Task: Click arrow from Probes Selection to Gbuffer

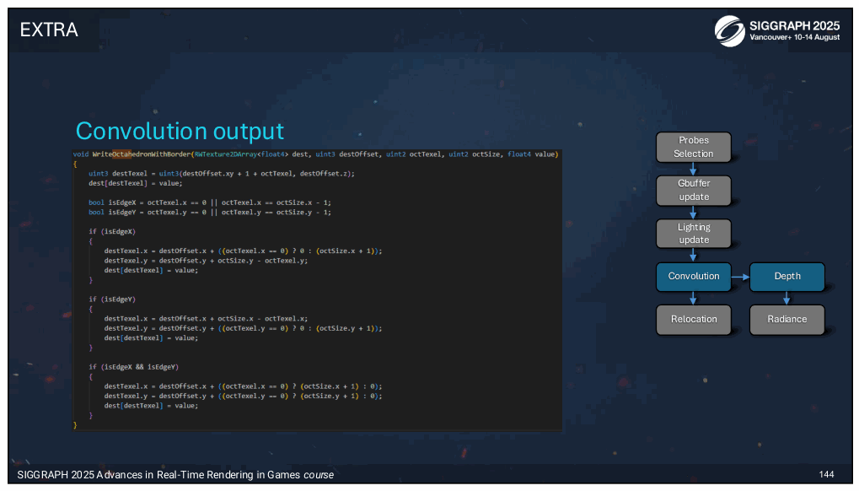Action: pos(693,169)
